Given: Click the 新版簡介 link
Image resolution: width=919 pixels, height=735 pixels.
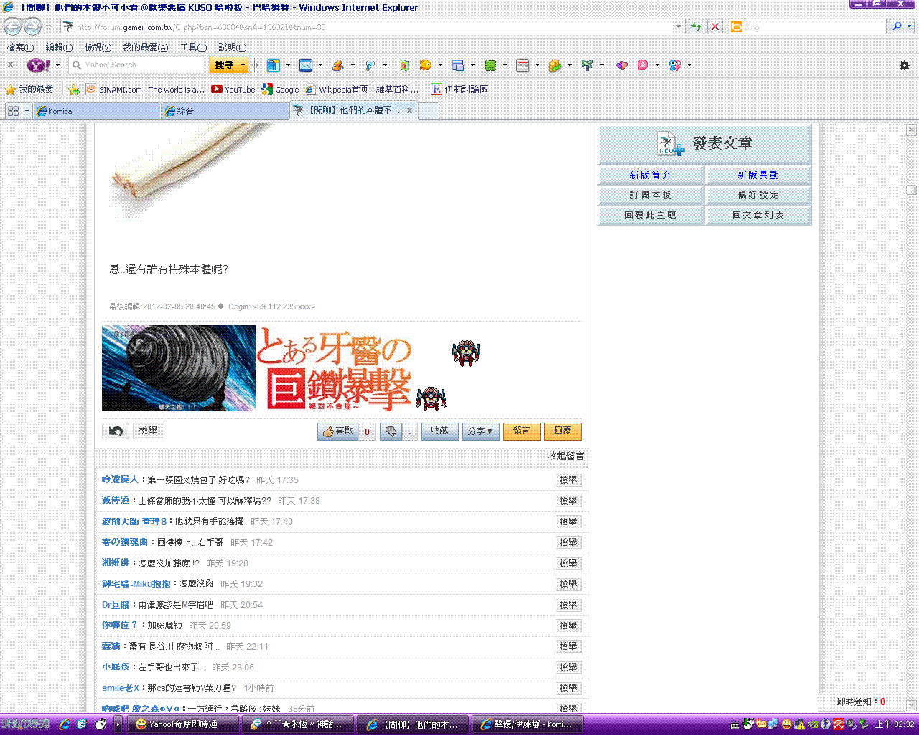Looking at the screenshot, I should 650,175.
